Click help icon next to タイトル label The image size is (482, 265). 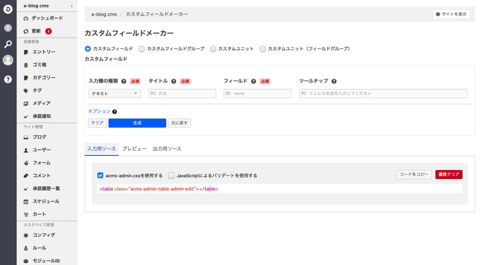click(x=174, y=81)
